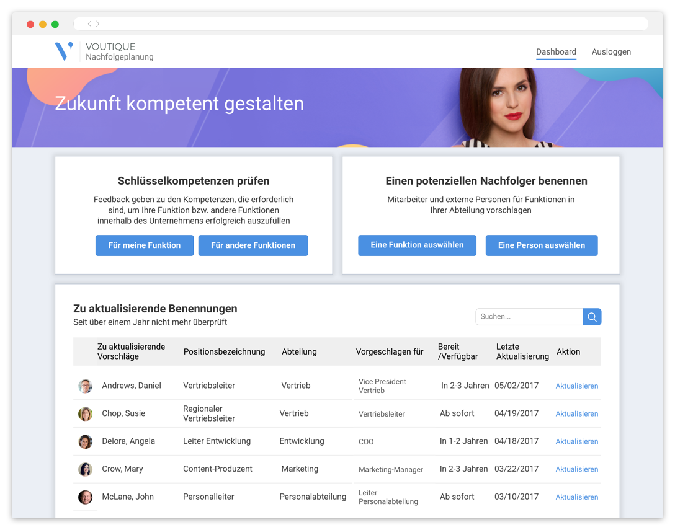Open Mary Crow's avatar photo
Screen dimensions: 675x530
pos(85,469)
